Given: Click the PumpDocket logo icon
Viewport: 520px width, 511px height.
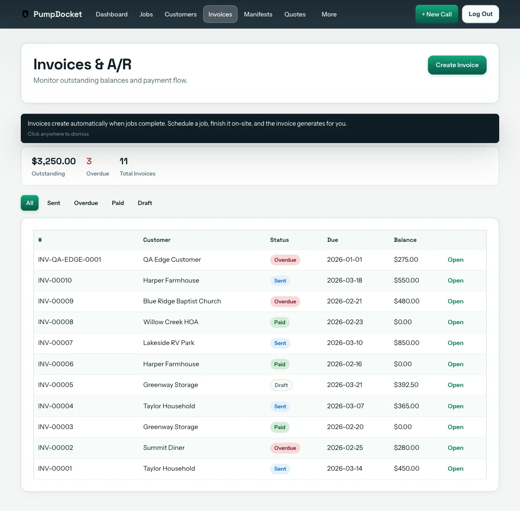Looking at the screenshot, I should 25,14.
